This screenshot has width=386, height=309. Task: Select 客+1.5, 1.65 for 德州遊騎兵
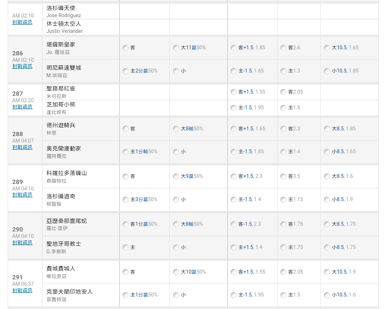click(233, 129)
